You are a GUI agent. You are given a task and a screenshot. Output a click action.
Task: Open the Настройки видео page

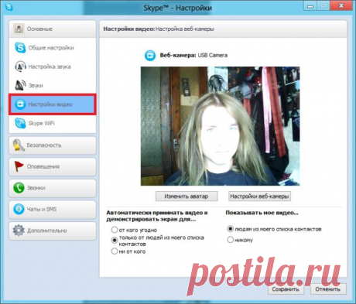[x=53, y=104]
